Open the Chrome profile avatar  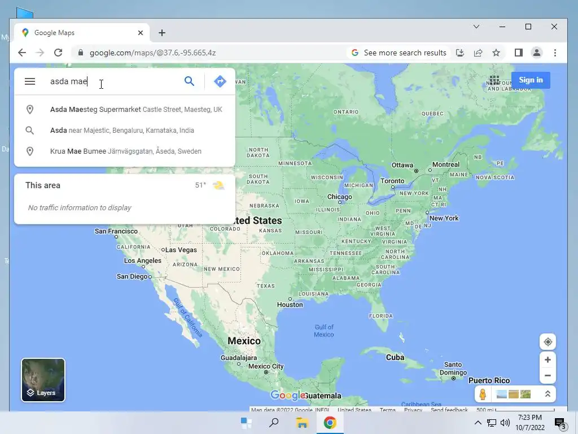pyautogui.click(x=537, y=53)
